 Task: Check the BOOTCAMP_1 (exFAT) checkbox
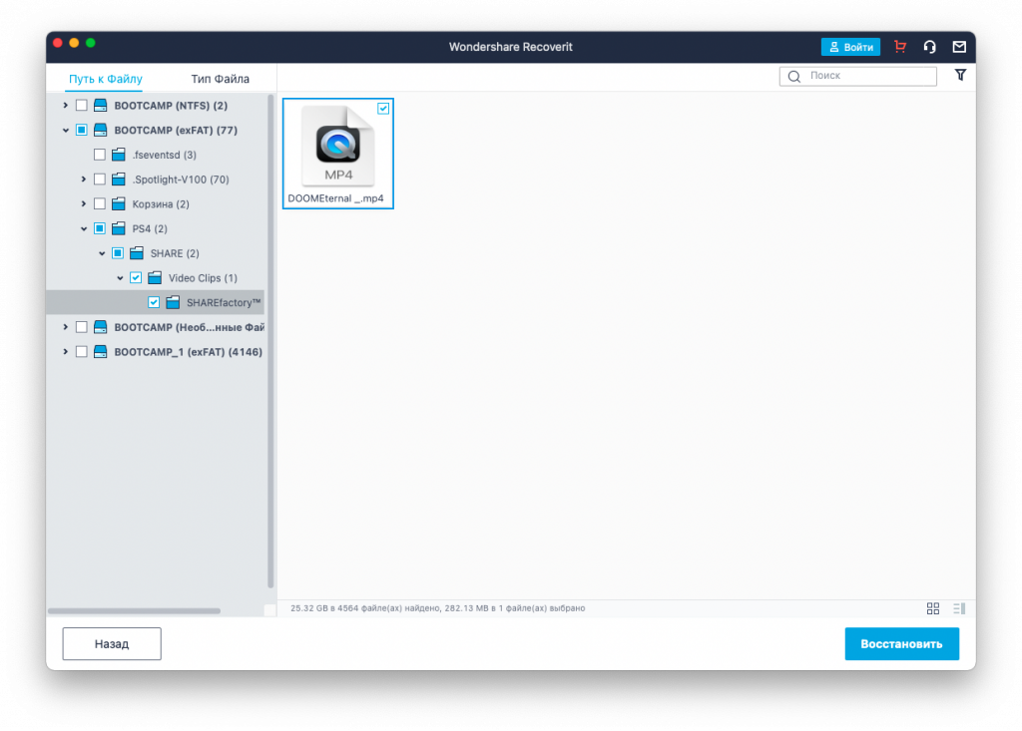(x=82, y=352)
